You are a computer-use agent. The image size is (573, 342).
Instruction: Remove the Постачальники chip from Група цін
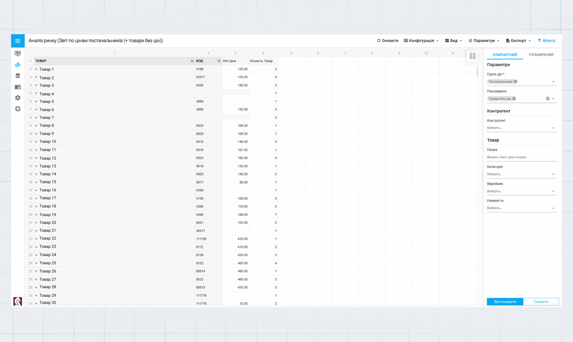tap(515, 81)
